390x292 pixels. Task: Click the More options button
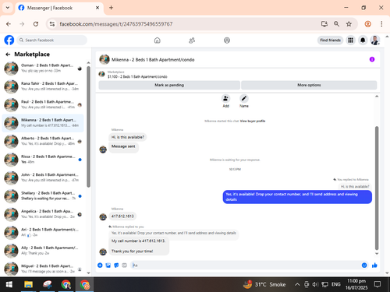(309, 85)
